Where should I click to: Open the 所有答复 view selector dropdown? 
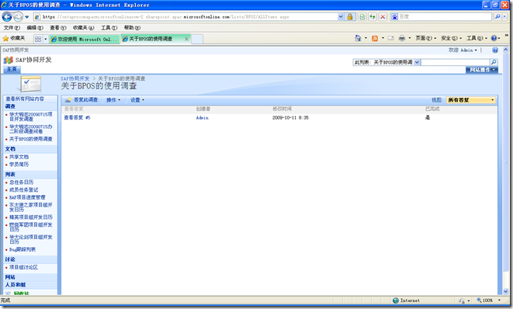[471, 100]
